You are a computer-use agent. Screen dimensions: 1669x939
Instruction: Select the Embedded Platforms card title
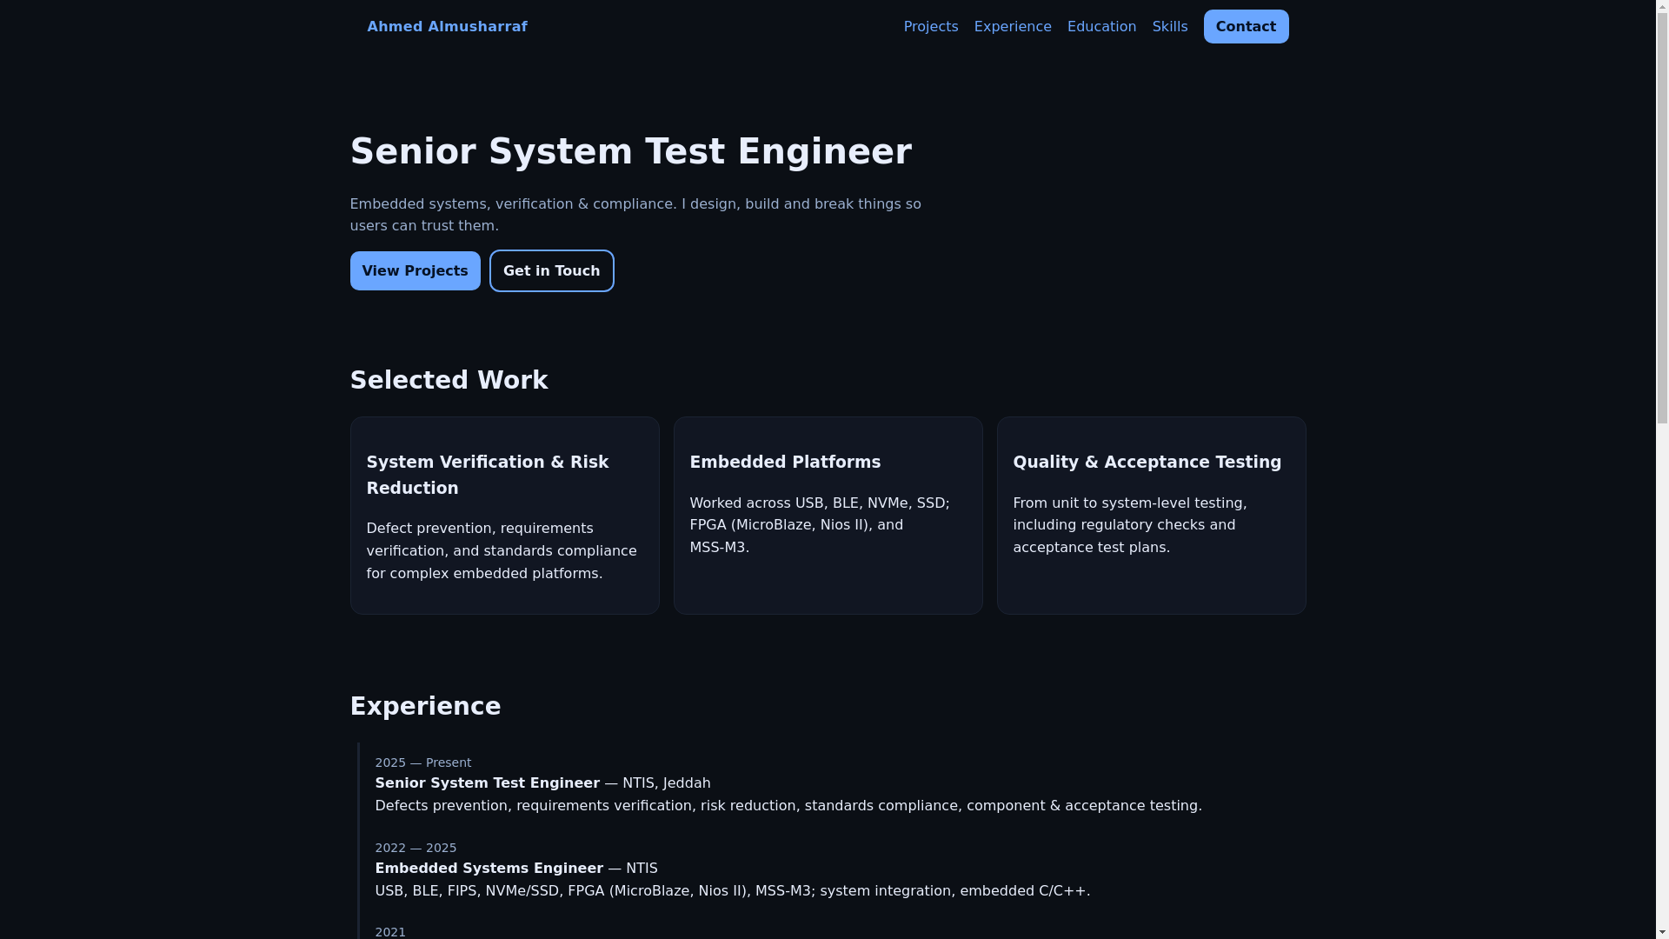(x=785, y=463)
